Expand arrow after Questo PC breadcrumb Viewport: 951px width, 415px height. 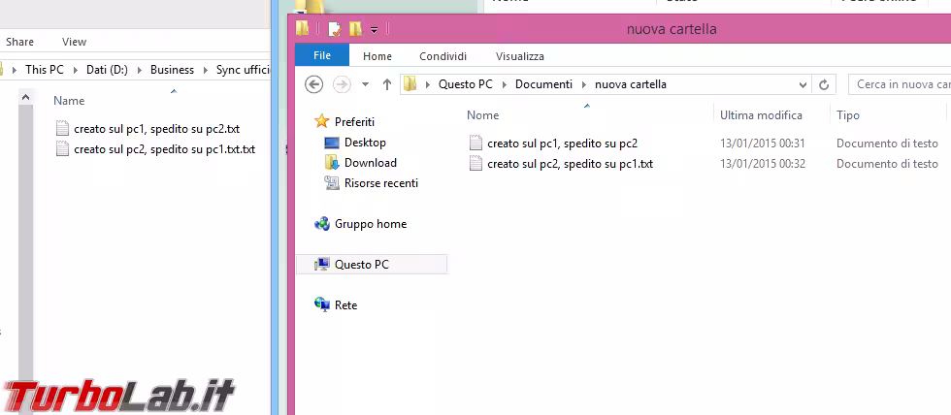[504, 84]
